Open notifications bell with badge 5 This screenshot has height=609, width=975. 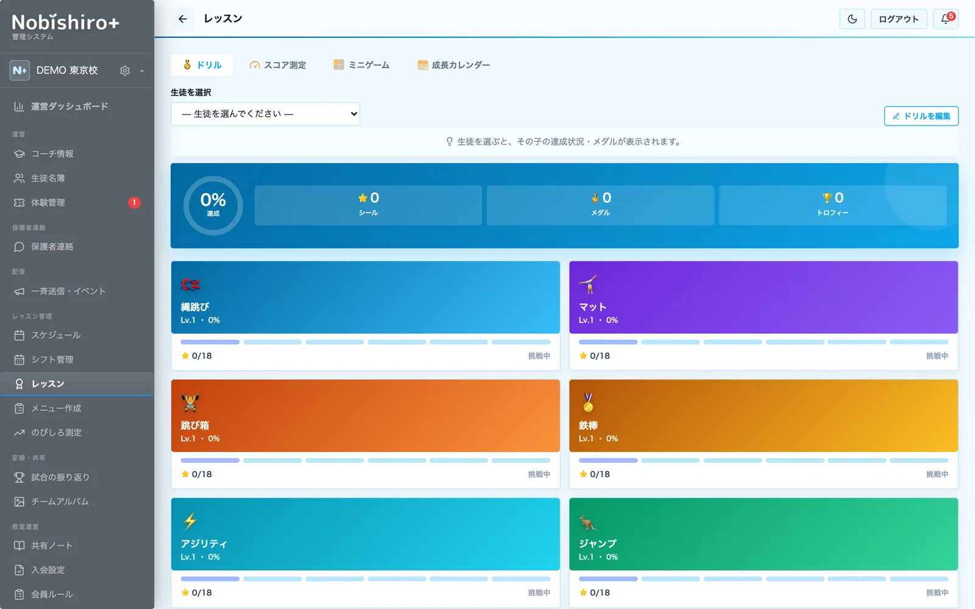946,19
